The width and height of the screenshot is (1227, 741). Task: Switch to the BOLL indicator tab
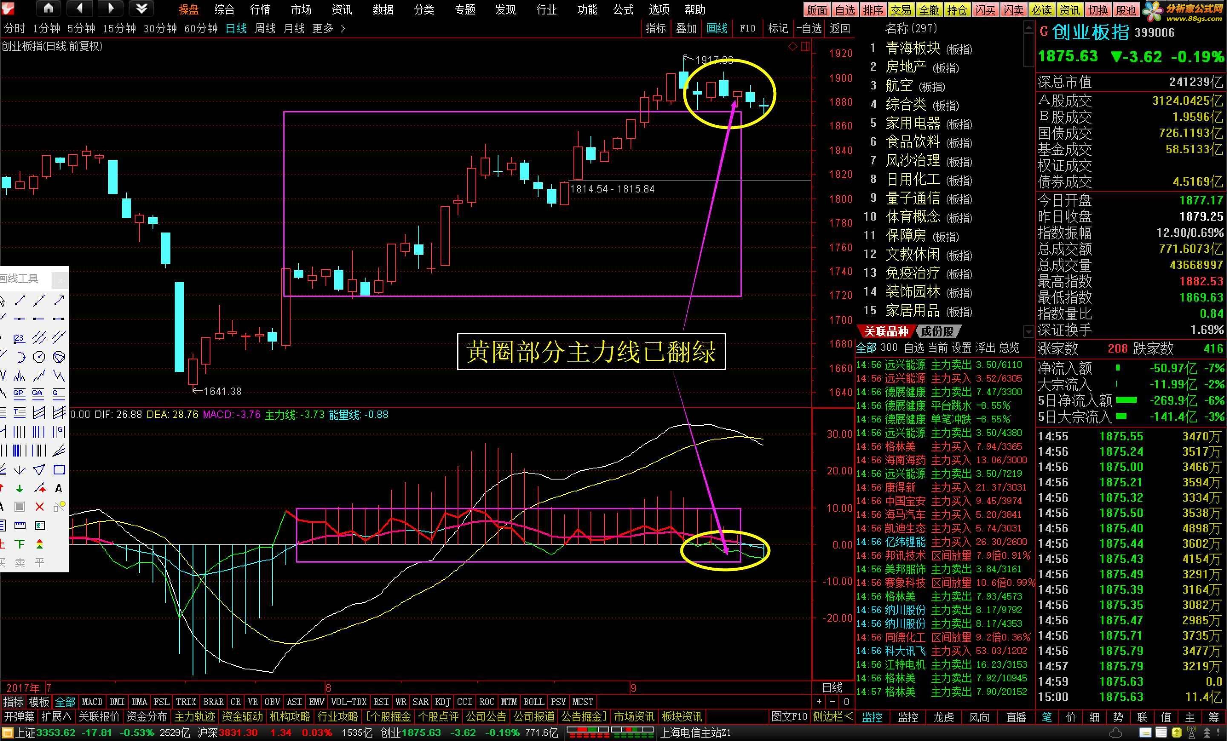point(534,702)
